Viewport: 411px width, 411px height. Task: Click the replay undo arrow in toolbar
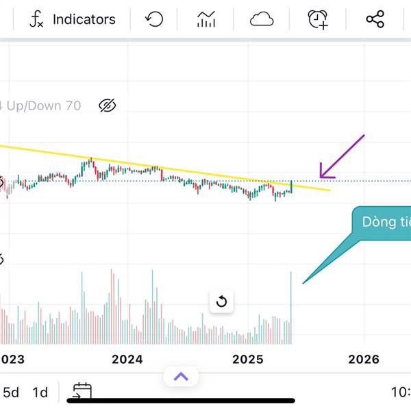pos(154,19)
